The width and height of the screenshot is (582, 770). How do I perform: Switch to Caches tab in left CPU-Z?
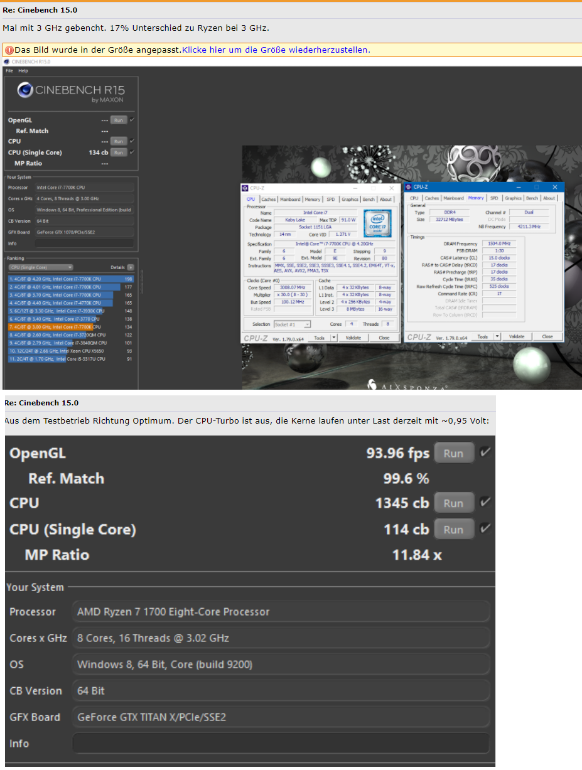coord(269,200)
